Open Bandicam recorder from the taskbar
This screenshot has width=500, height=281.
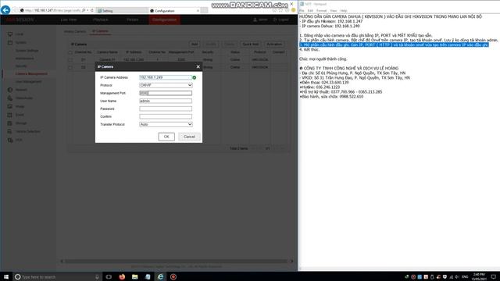click(173, 277)
